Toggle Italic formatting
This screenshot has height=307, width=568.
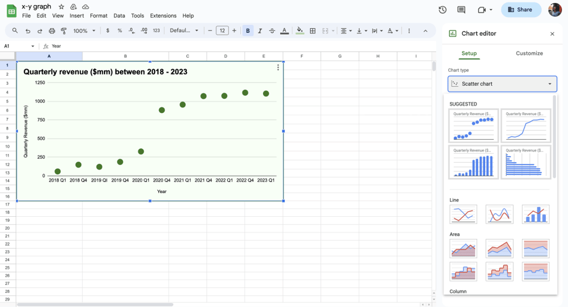260,31
